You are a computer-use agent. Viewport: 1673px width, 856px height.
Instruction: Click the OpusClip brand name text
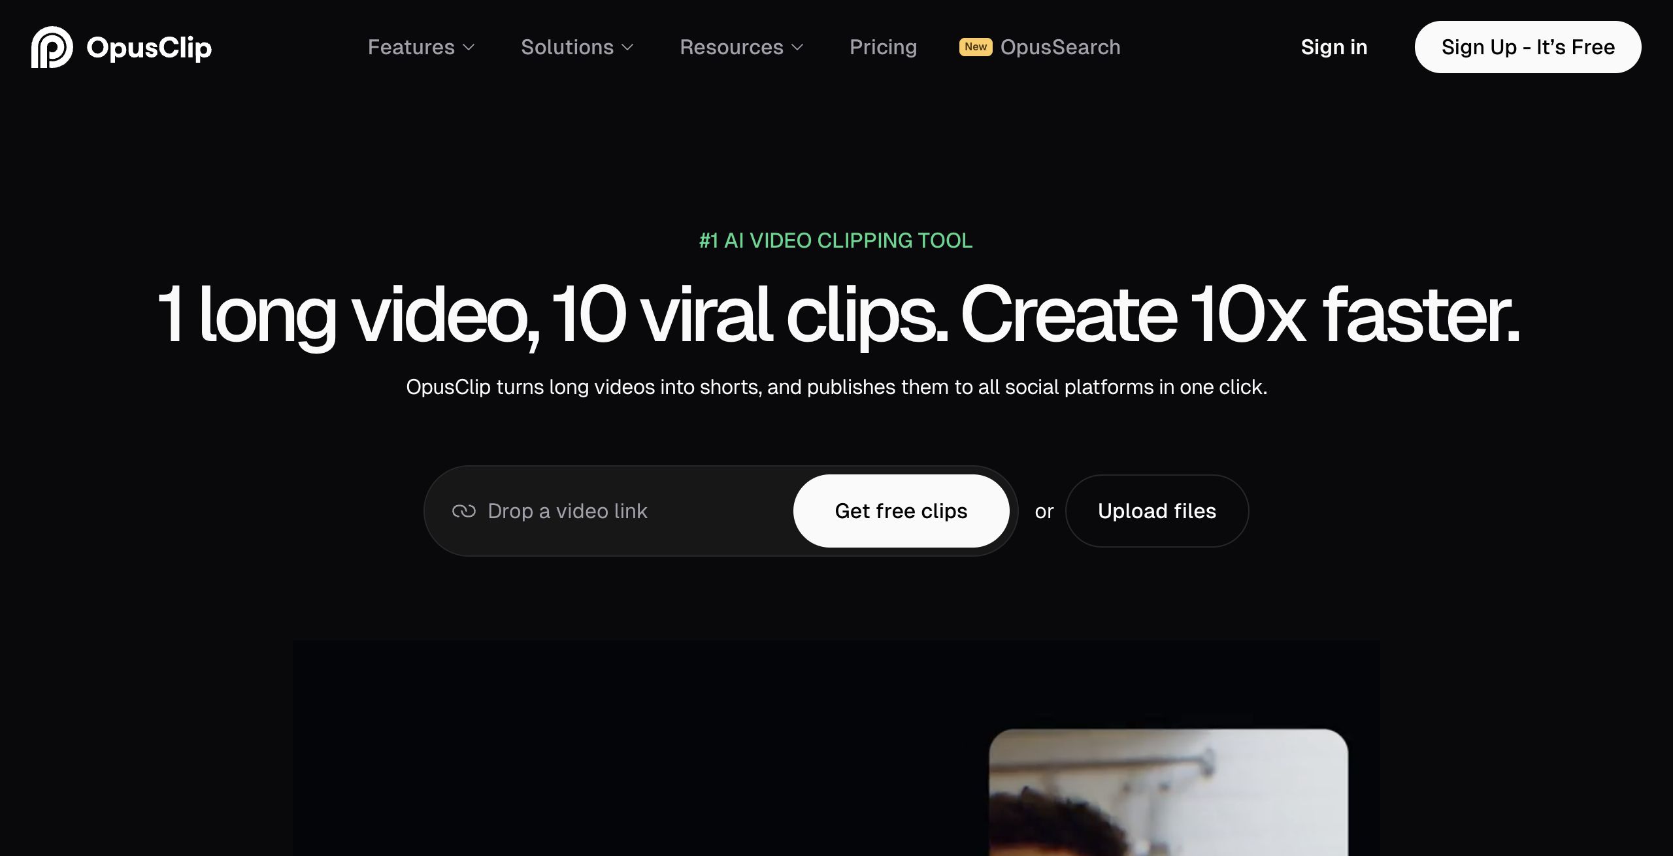click(149, 48)
